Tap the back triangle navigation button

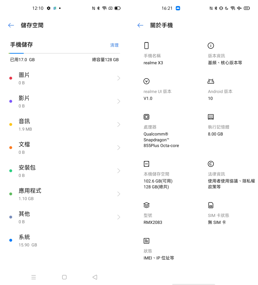95,277
